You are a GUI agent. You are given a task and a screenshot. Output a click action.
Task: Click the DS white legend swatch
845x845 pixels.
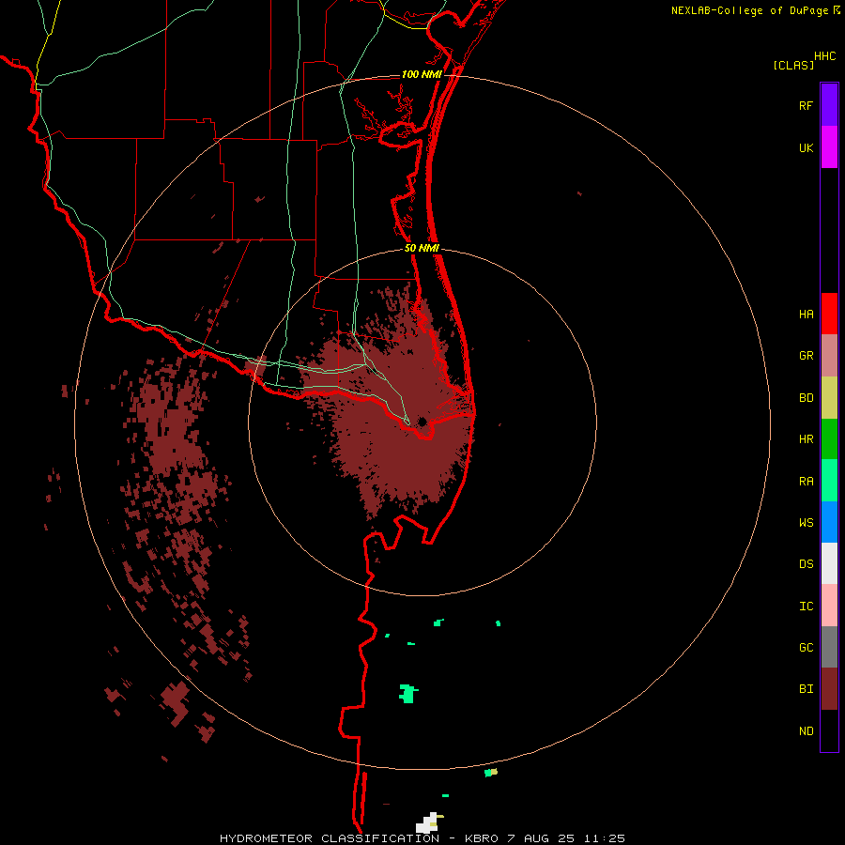pyautogui.click(x=829, y=563)
